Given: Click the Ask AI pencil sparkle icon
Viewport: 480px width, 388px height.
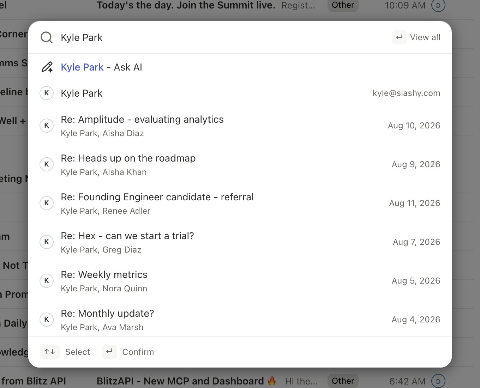Looking at the screenshot, I should coord(47,67).
